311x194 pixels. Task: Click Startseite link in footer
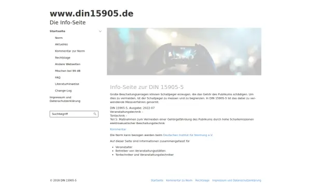coord(157,181)
